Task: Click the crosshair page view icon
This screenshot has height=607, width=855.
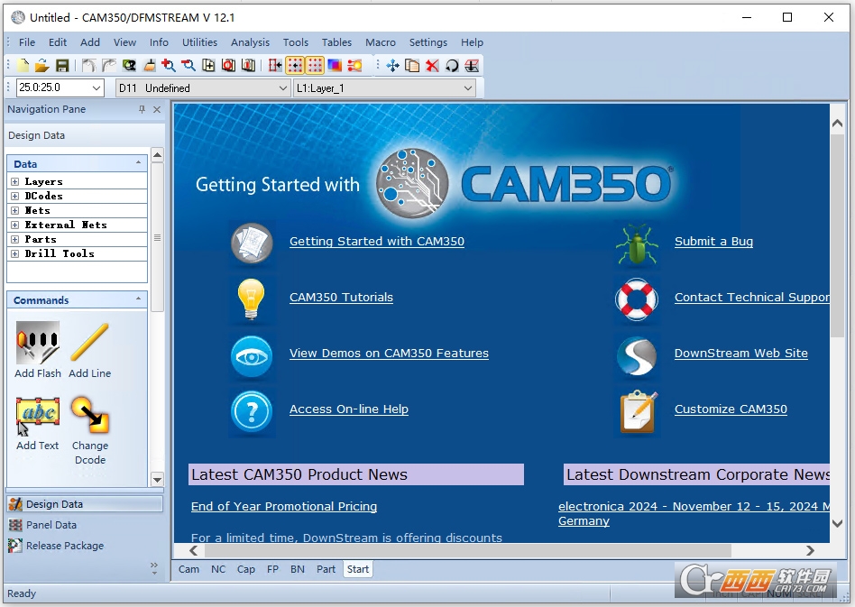Action: tap(208, 66)
